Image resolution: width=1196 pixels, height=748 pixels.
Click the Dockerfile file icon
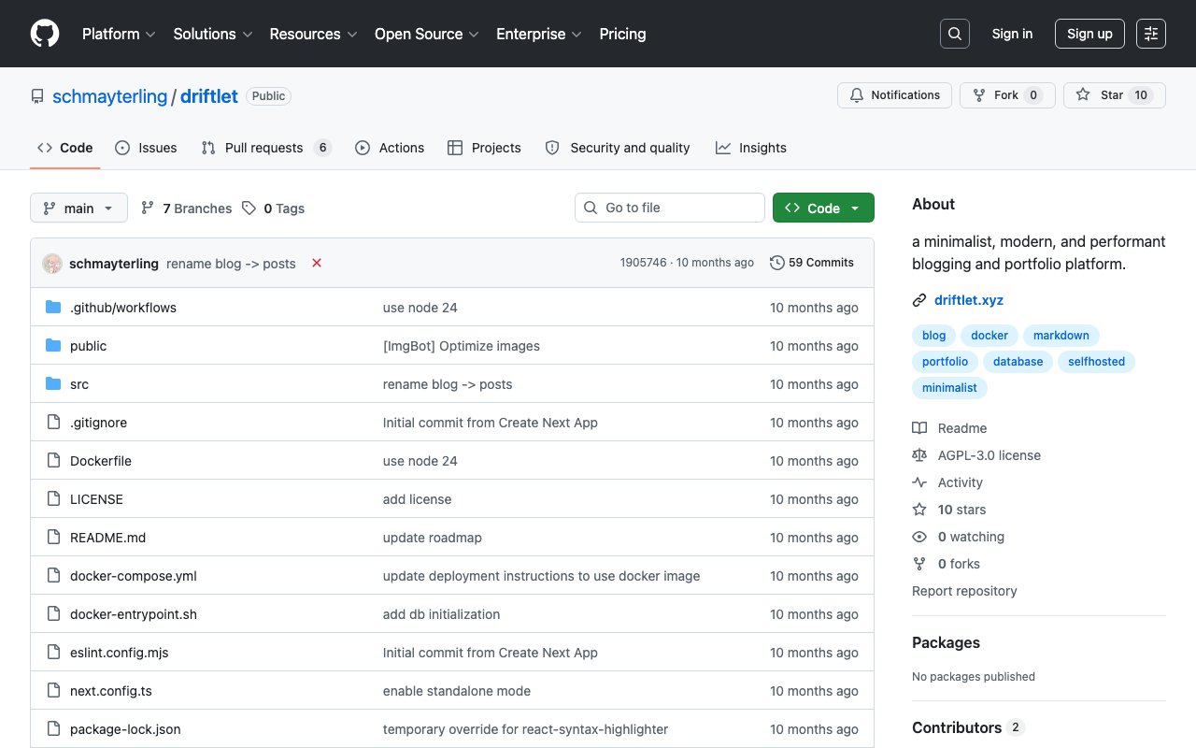pyautogui.click(x=53, y=461)
